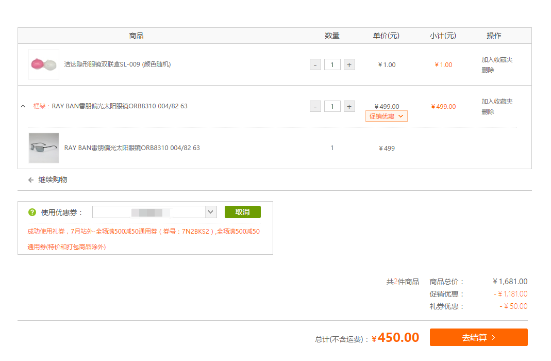Open contact lens case product thumbnail
Screen dimensions: 551x361
click(x=44, y=64)
